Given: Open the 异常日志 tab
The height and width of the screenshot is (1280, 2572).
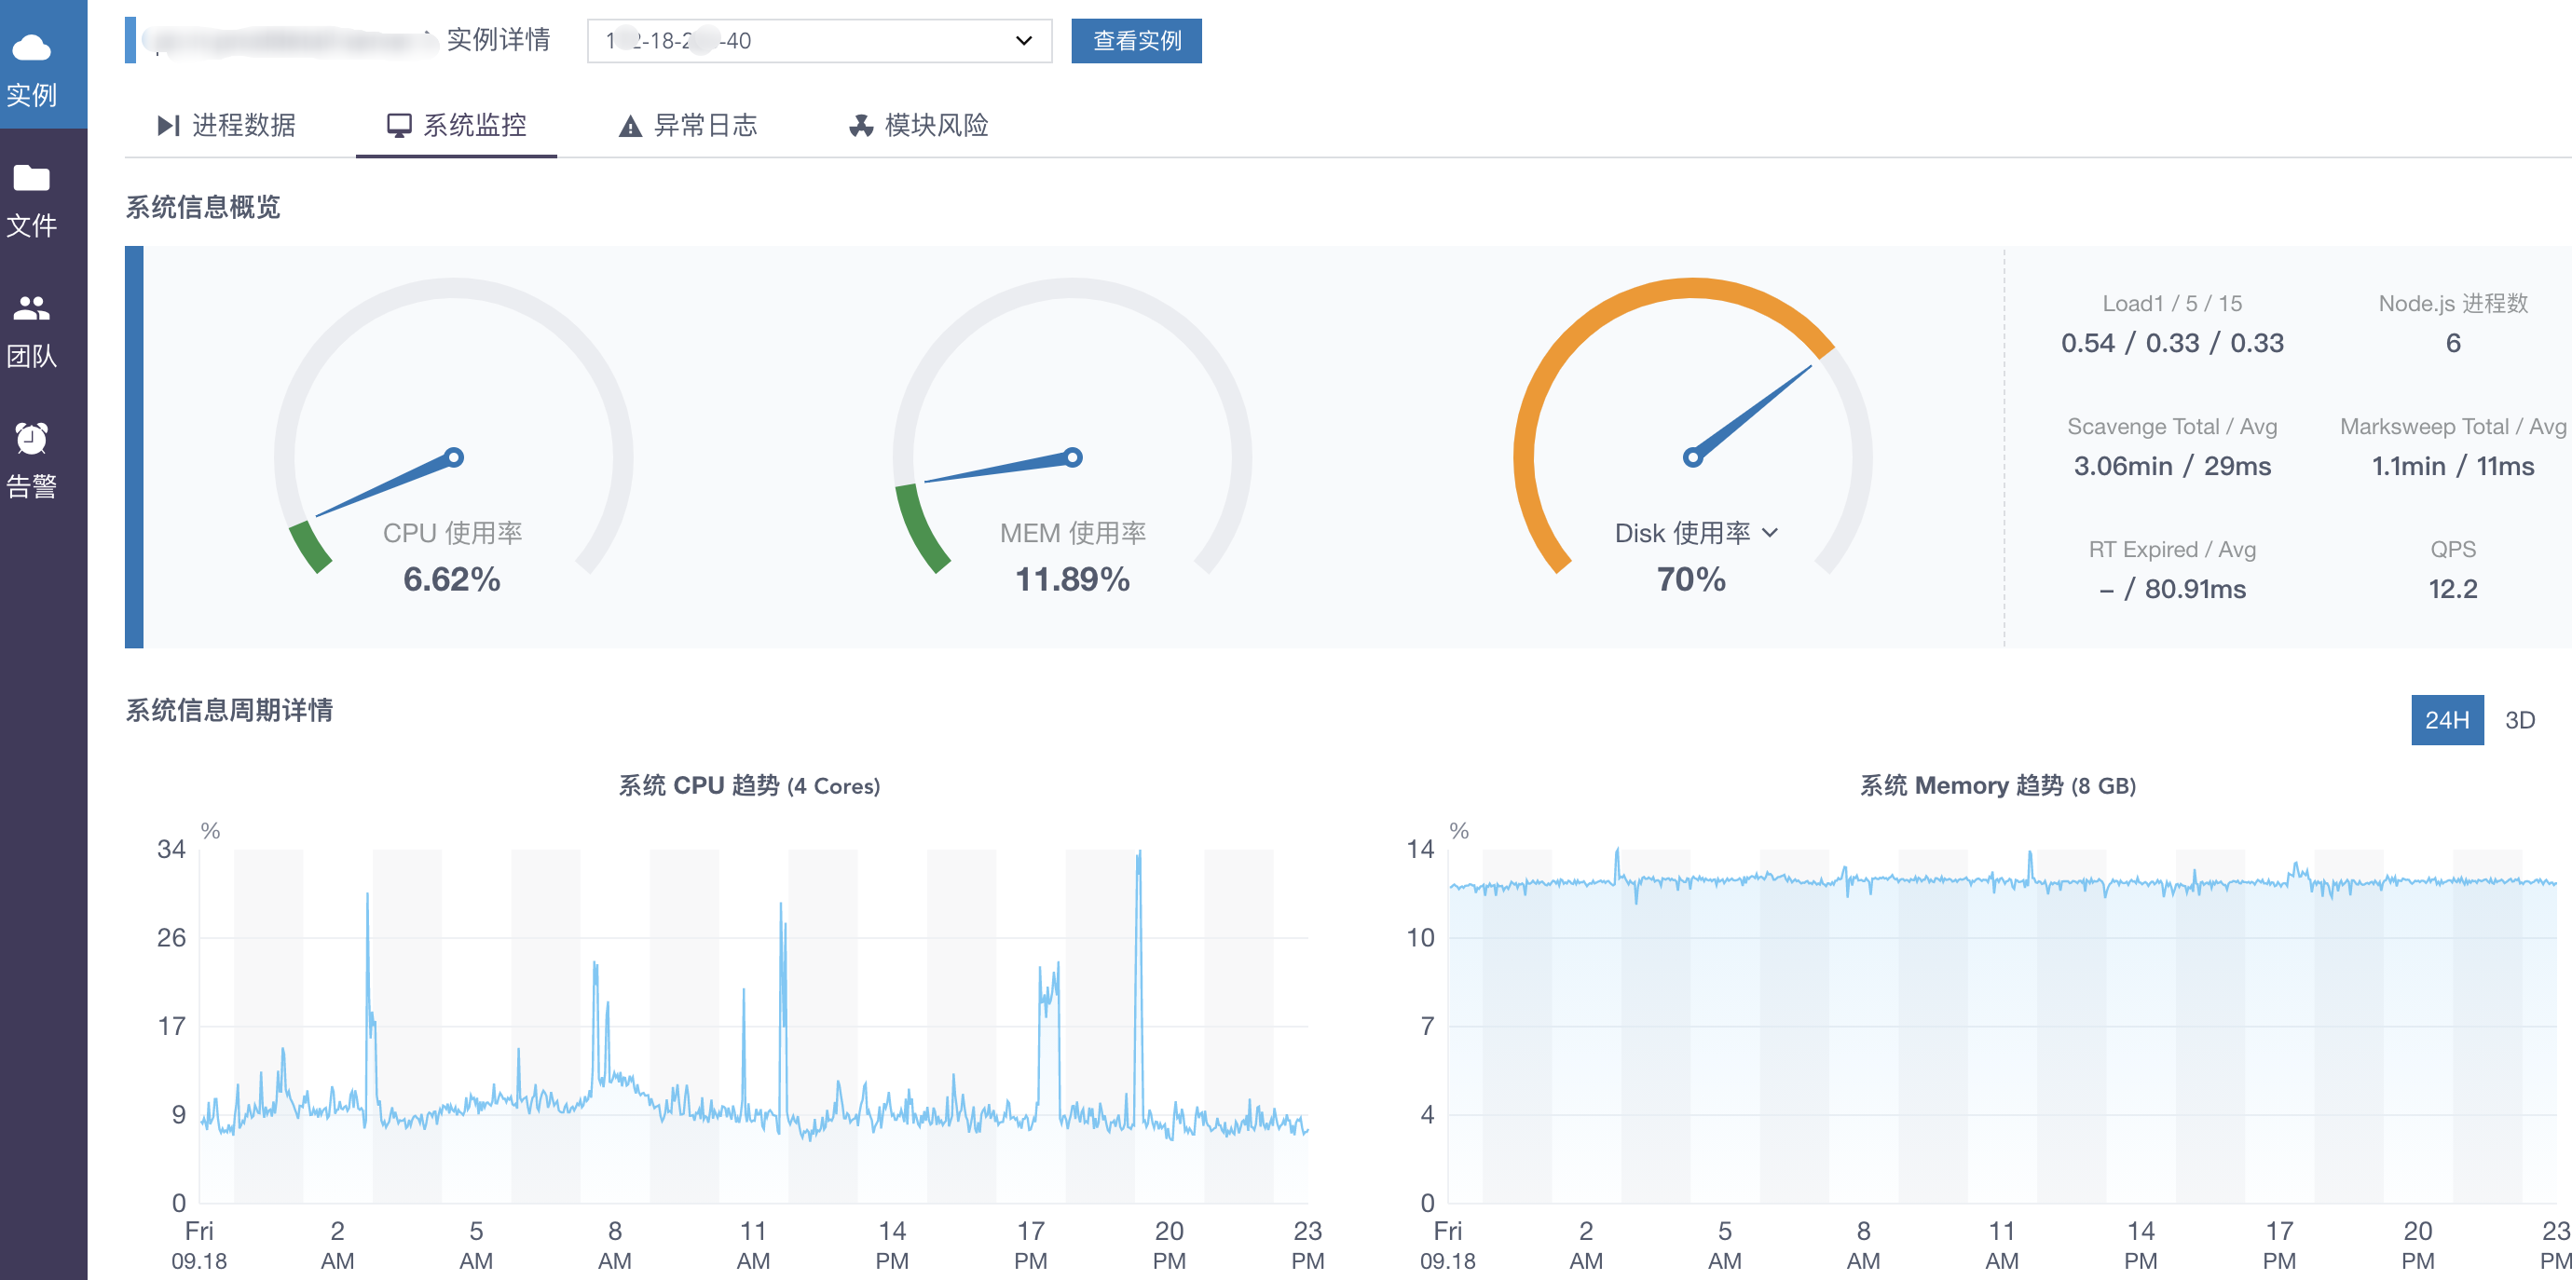Looking at the screenshot, I should click(x=705, y=125).
